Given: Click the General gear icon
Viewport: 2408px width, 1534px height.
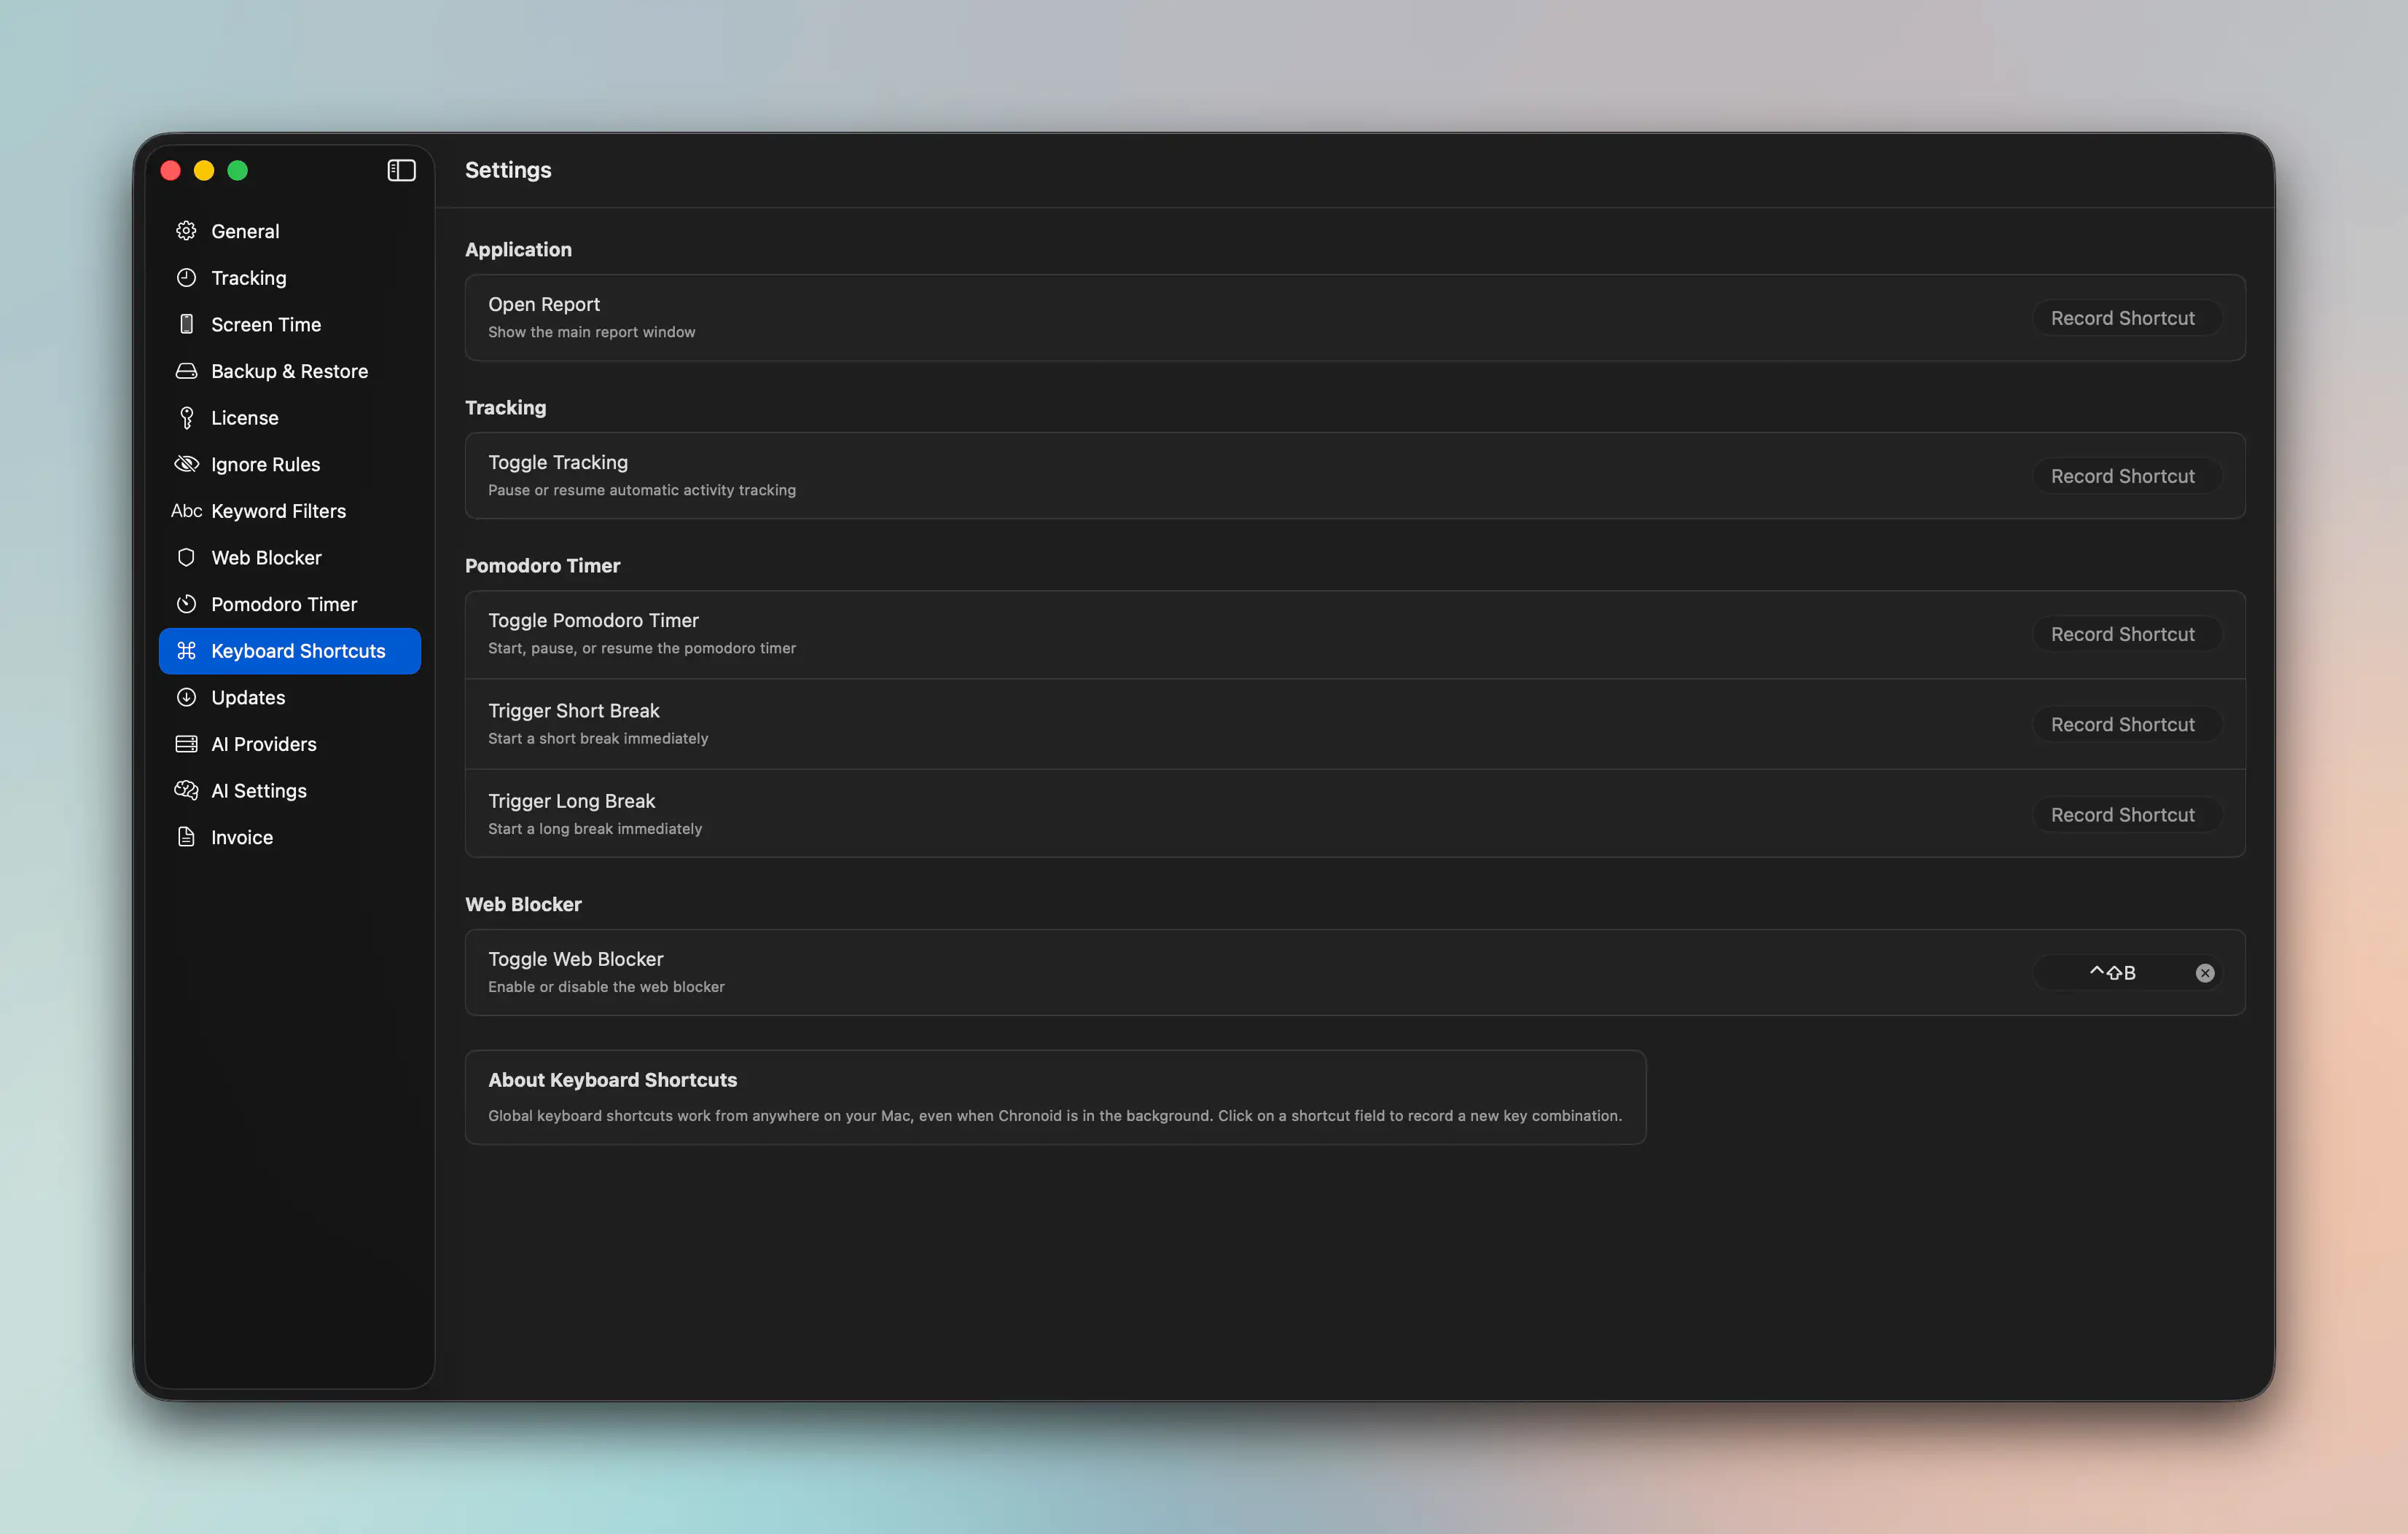Looking at the screenshot, I should 186,231.
